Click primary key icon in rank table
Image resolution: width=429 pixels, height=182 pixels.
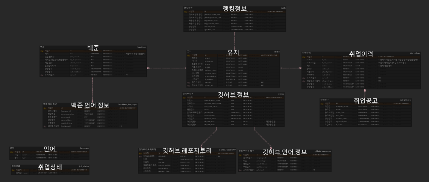click(186, 11)
